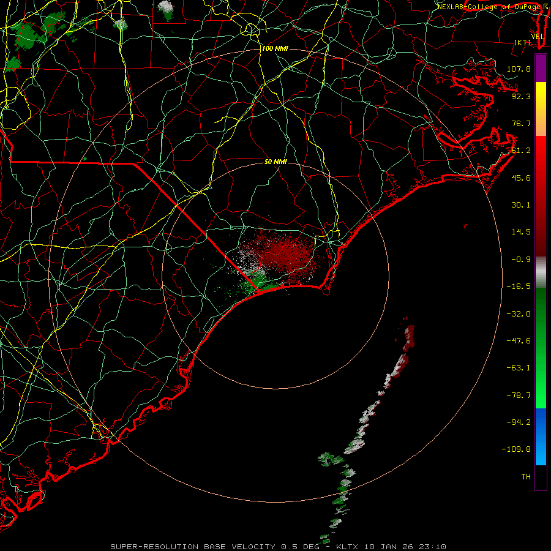This screenshot has width=551, height=551.
Task: Click the 'VEL' legend title
Action: [x=538, y=37]
